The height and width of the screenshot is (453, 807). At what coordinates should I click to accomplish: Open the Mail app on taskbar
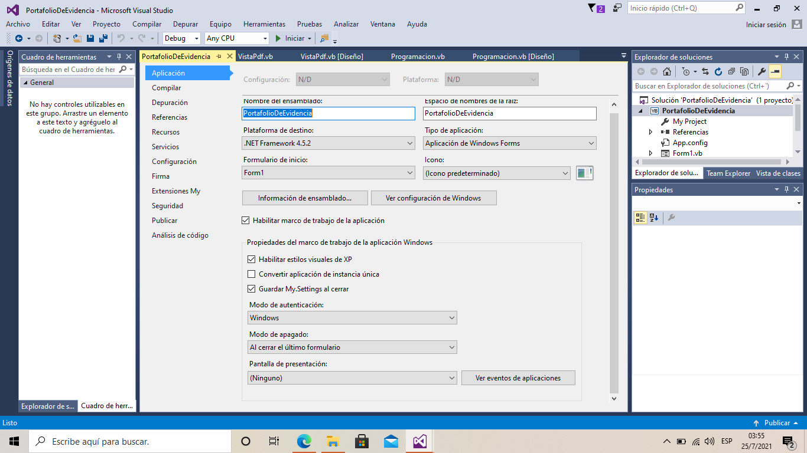391,441
